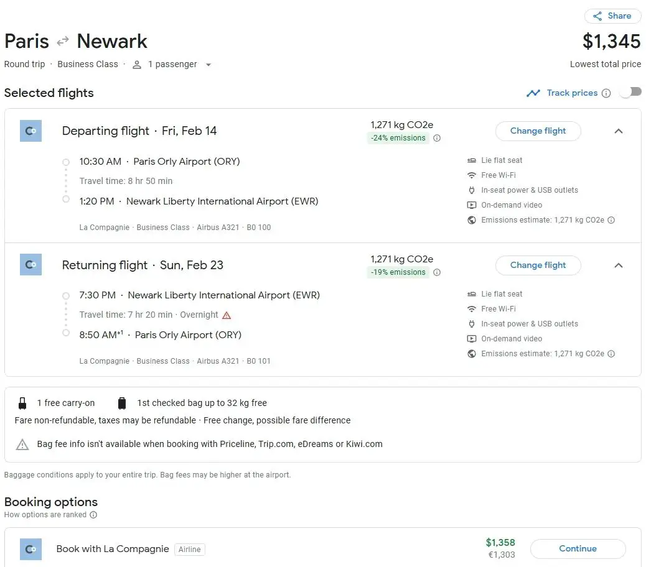646x567 pixels.
Task: Collapse the returning flight details
Action: click(x=618, y=265)
